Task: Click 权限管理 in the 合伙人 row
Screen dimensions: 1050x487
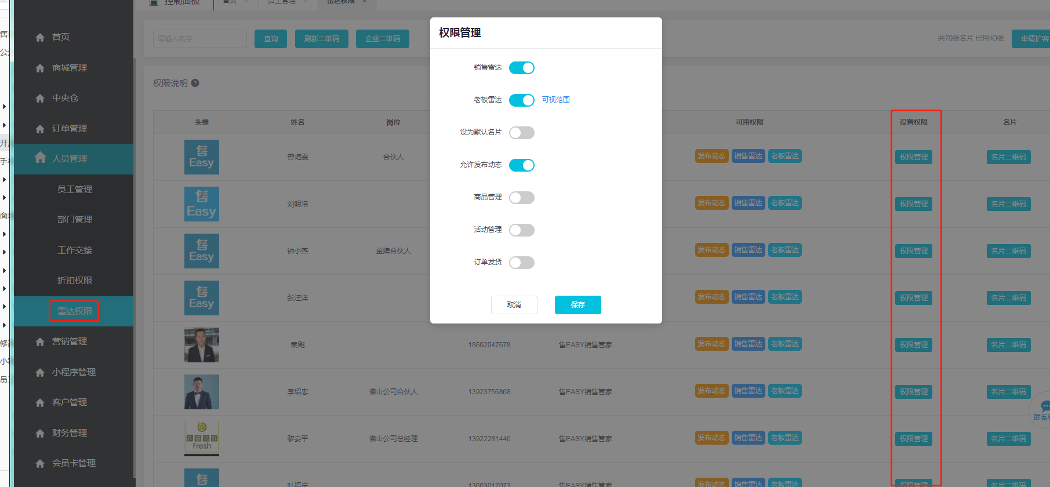Action: click(x=914, y=157)
